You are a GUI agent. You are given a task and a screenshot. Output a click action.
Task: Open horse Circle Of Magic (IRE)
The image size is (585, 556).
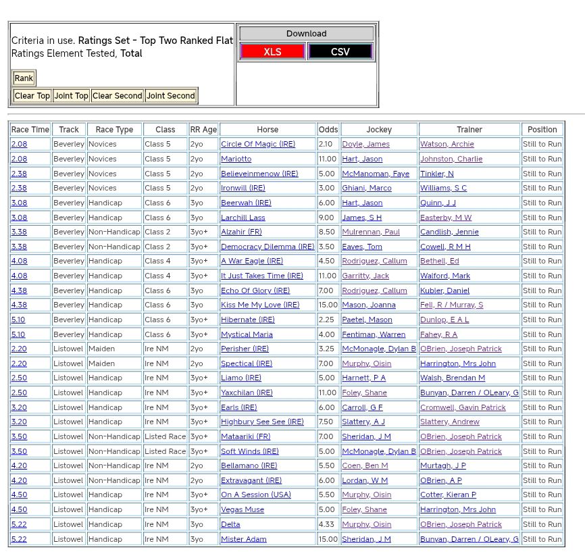[x=257, y=145]
